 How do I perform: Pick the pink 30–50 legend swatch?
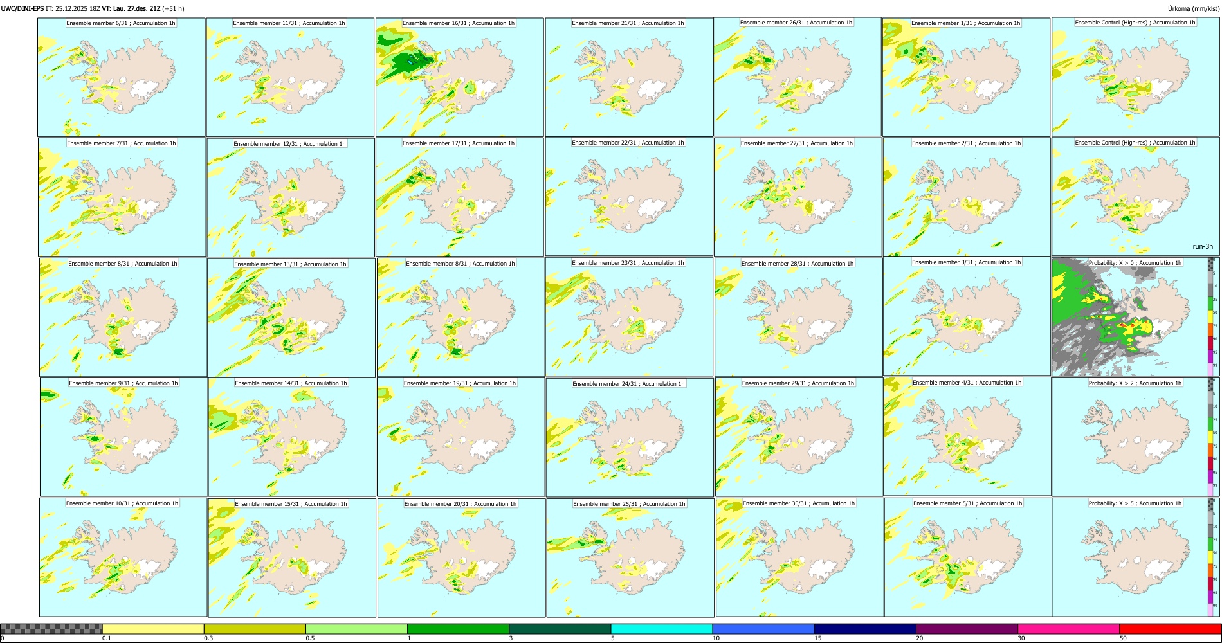click(x=1068, y=629)
